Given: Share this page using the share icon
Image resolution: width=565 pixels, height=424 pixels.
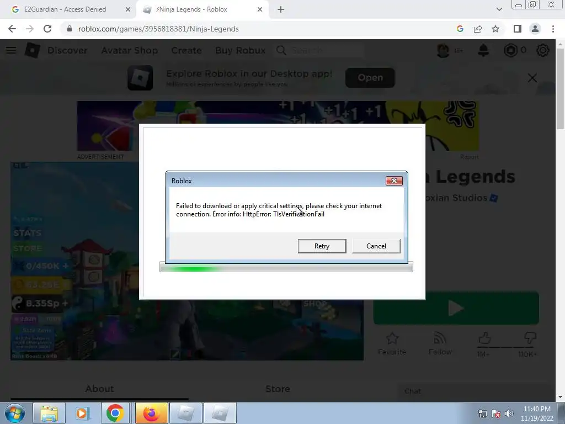Looking at the screenshot, I should coord(478,29).
